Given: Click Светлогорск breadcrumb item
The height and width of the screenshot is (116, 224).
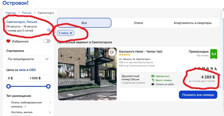Looking at the screenshot, I should pos(46,13).
